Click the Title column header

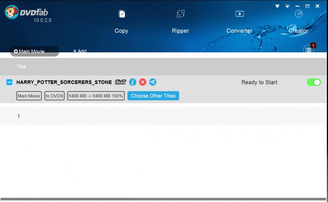pos(21,67)
